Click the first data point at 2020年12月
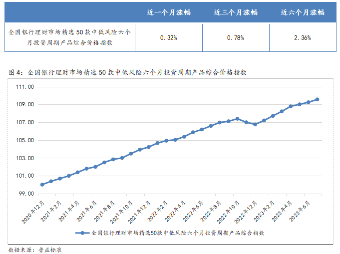The width and height of the screenshot is (340, 254). click(x=42, y=185)
